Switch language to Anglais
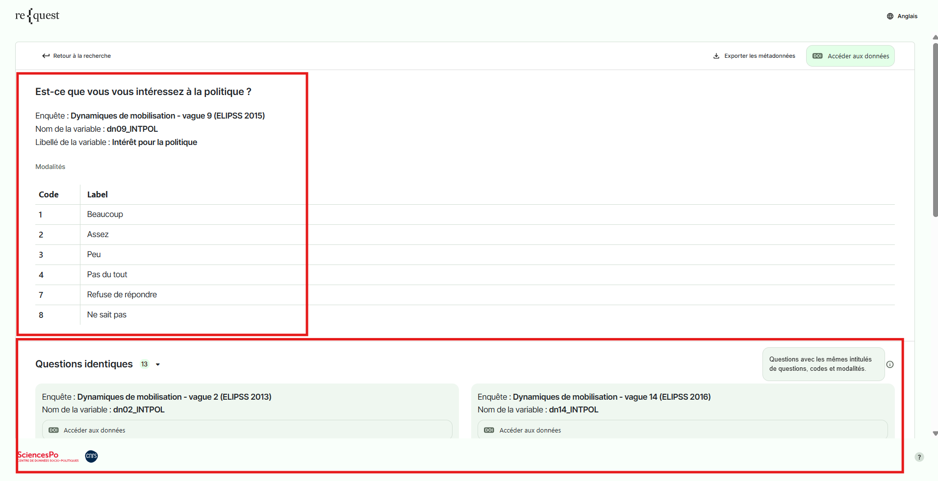Screen dimensions: 938x481 [x=907, y=16]
